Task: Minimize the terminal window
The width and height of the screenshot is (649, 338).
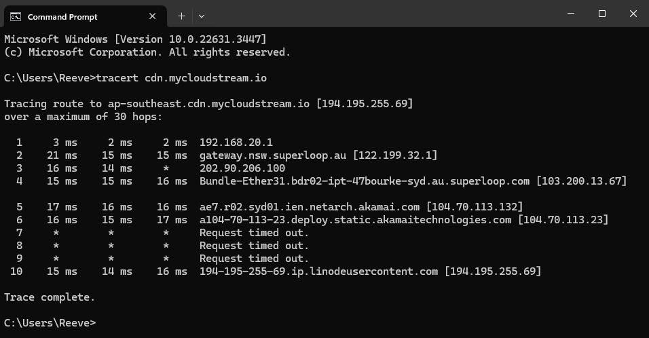Action: (x=571, y=14)
